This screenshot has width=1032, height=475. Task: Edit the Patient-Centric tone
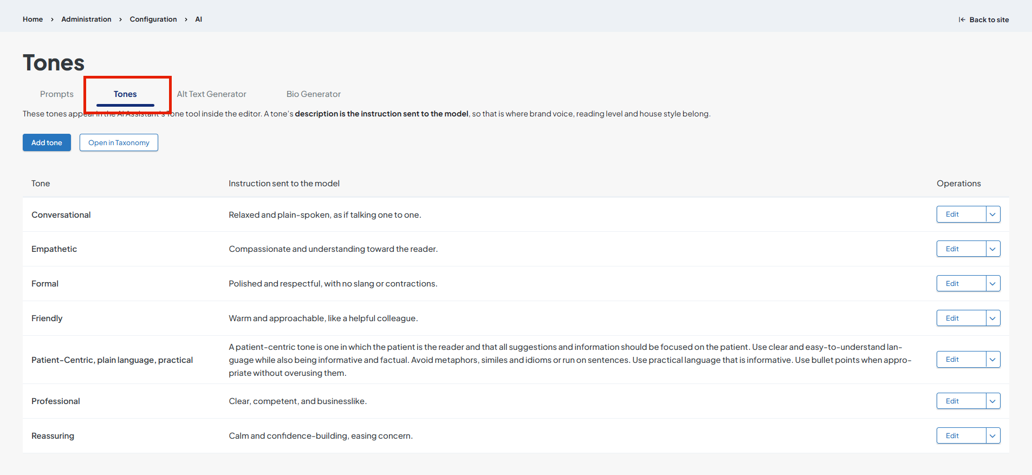coord(961,360)
